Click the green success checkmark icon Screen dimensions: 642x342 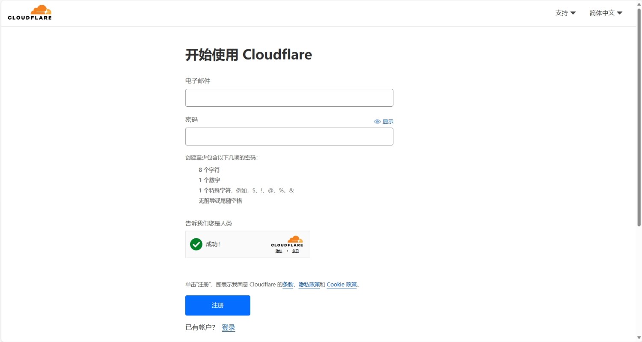pyautogui.click(x=196, y=244)
